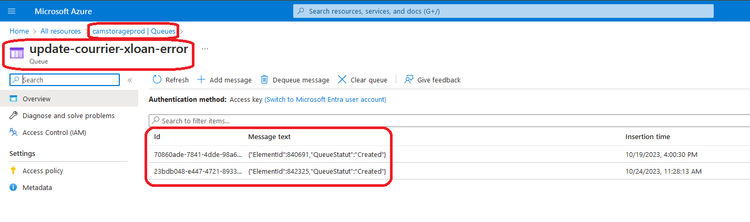750x222 pixels.
Task: Select message with ElementId 840691
Action: [317, 154]
